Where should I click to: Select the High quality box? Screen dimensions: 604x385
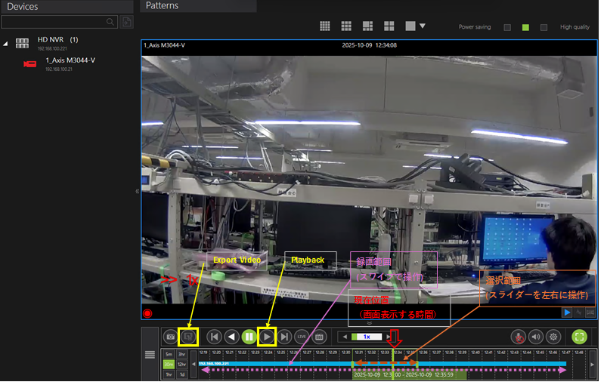click(544, 27)
